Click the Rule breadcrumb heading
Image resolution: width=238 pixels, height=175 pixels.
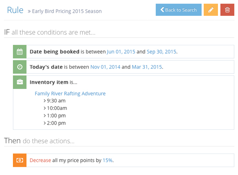click(15, 10)
